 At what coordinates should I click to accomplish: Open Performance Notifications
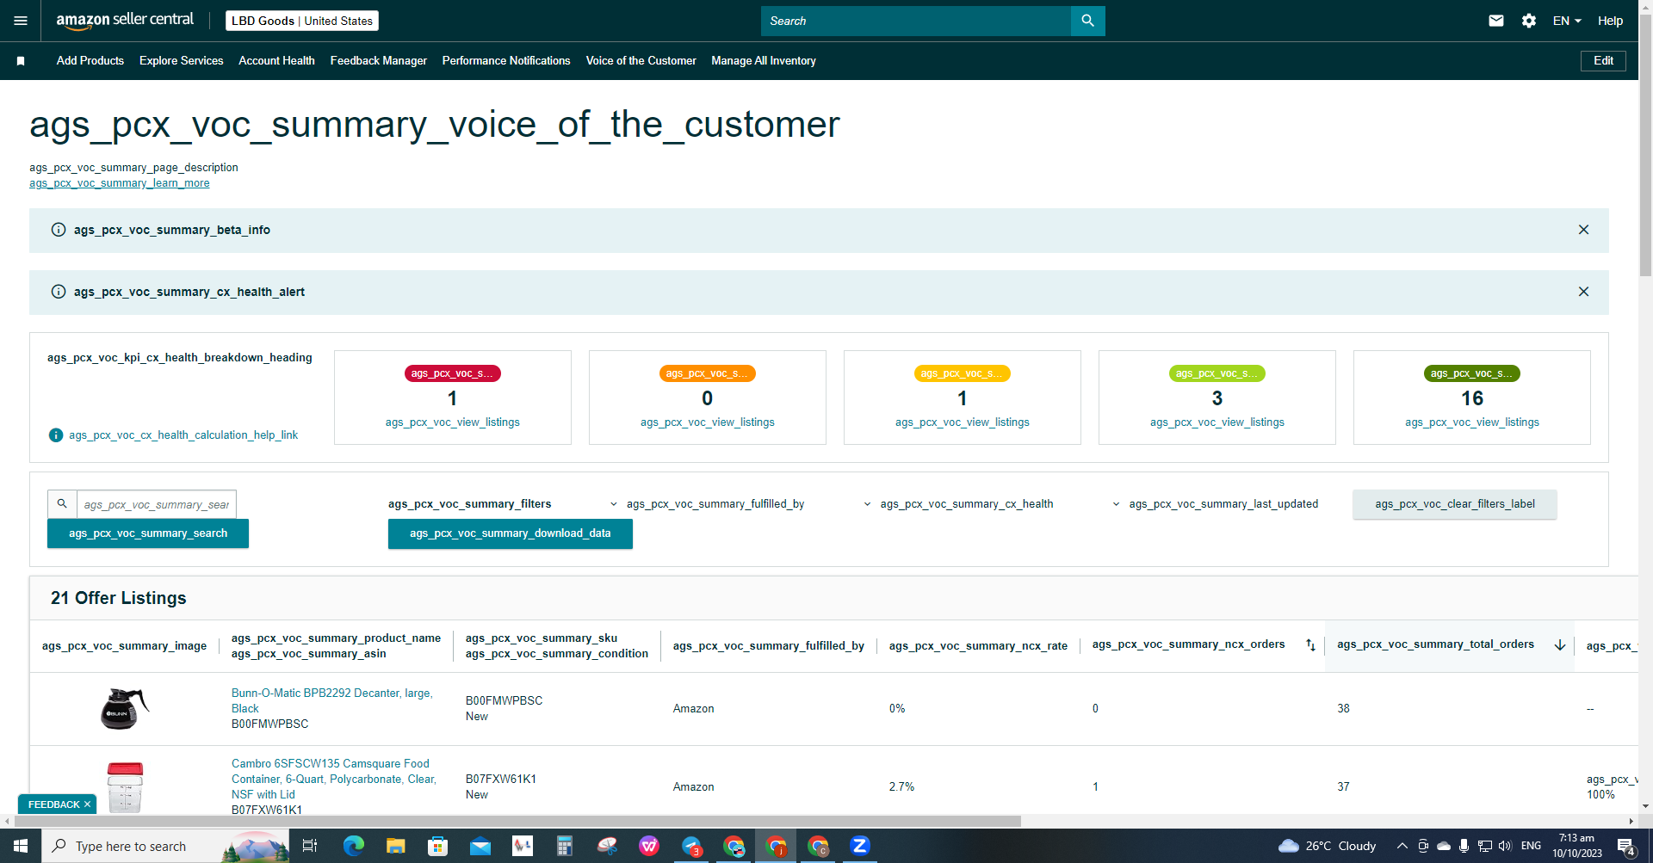(x=506, y=61)
